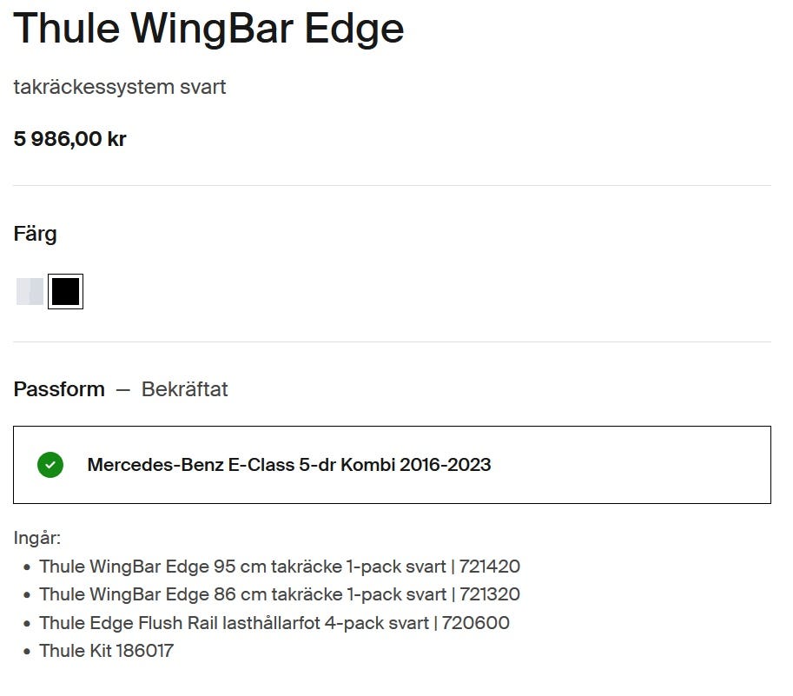Click the takräckessystem svart subtitle
The height and width of the screenshot is (696, 793).
120,87
